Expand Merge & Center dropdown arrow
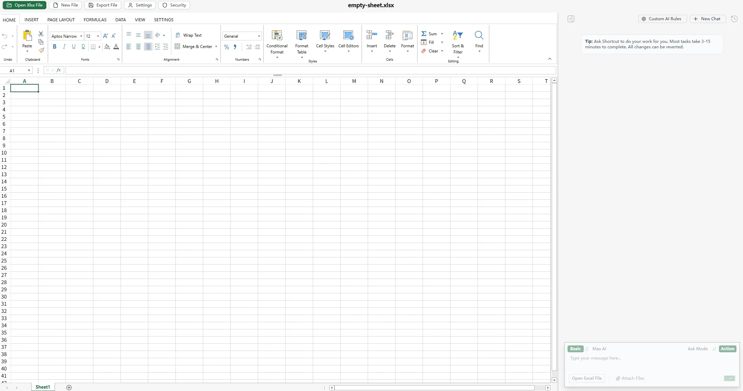The width and height of the screenshot is (743, 391). pyautogui.click(x=216, y=47)
